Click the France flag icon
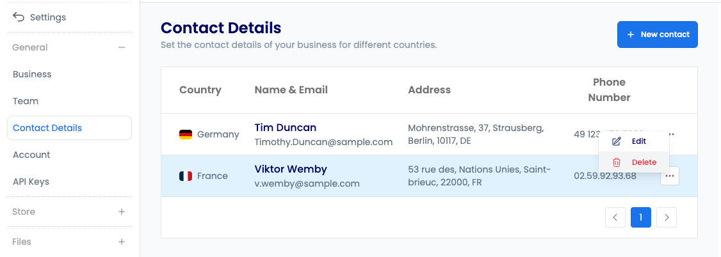The height and width of the screenshot is (257, 721). tap(186, 176)
